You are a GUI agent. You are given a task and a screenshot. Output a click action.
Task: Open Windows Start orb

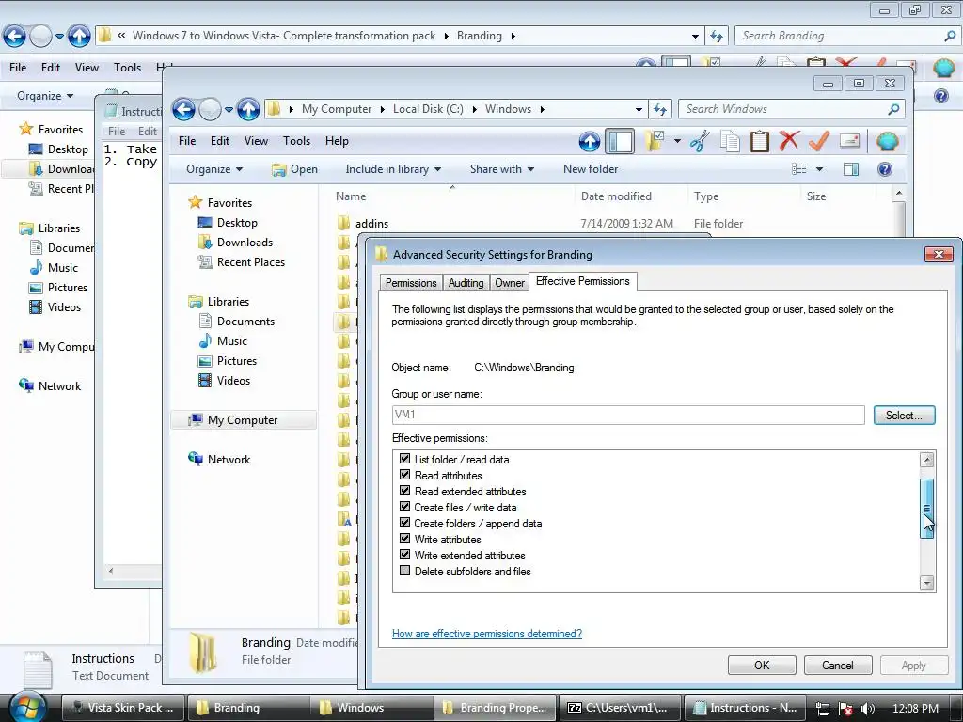click(27, 707)
